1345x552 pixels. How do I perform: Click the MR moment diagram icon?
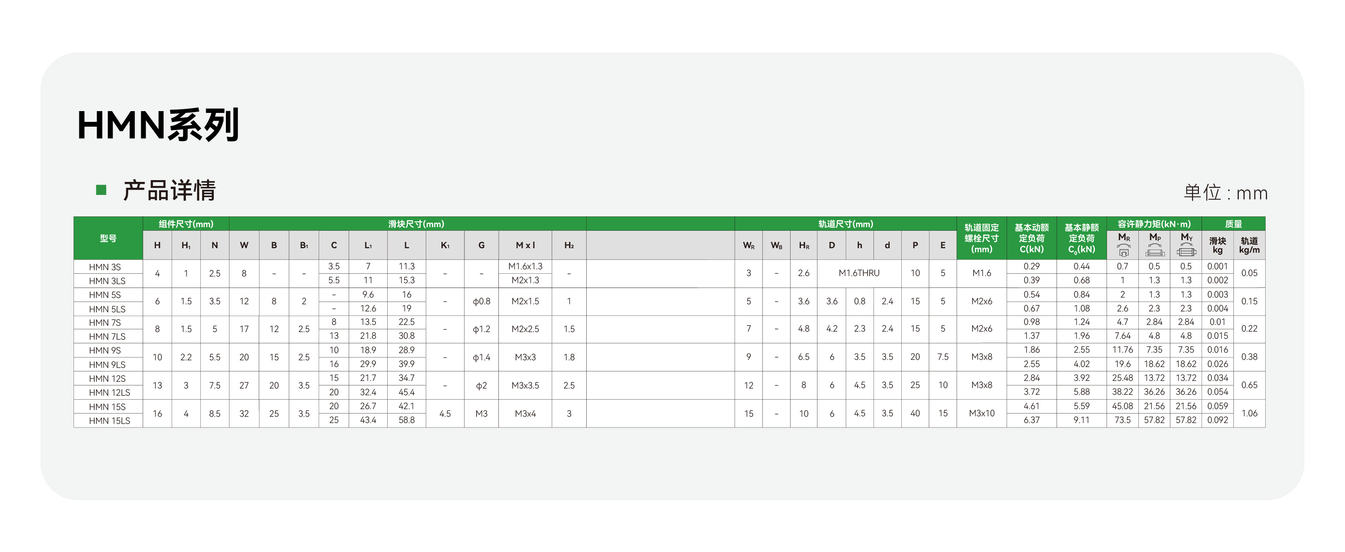tap(1124, 252)
